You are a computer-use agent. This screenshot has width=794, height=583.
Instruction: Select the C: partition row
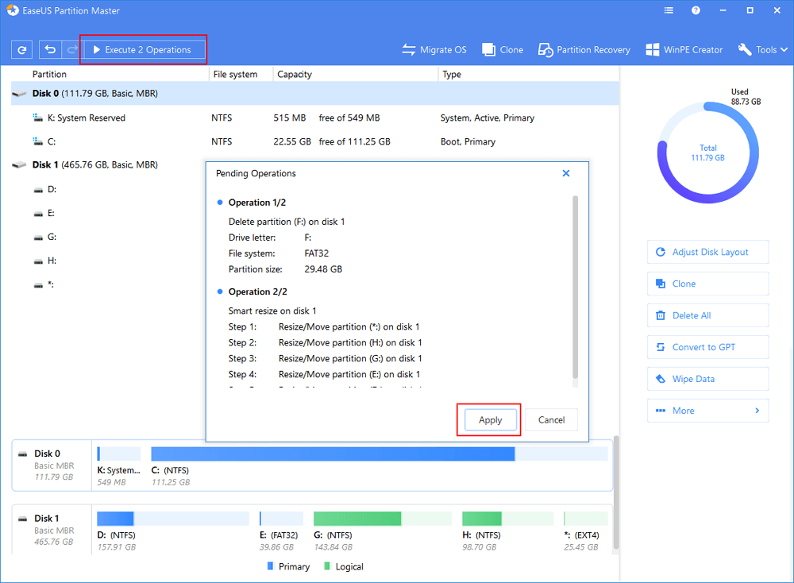click(315, 142)
